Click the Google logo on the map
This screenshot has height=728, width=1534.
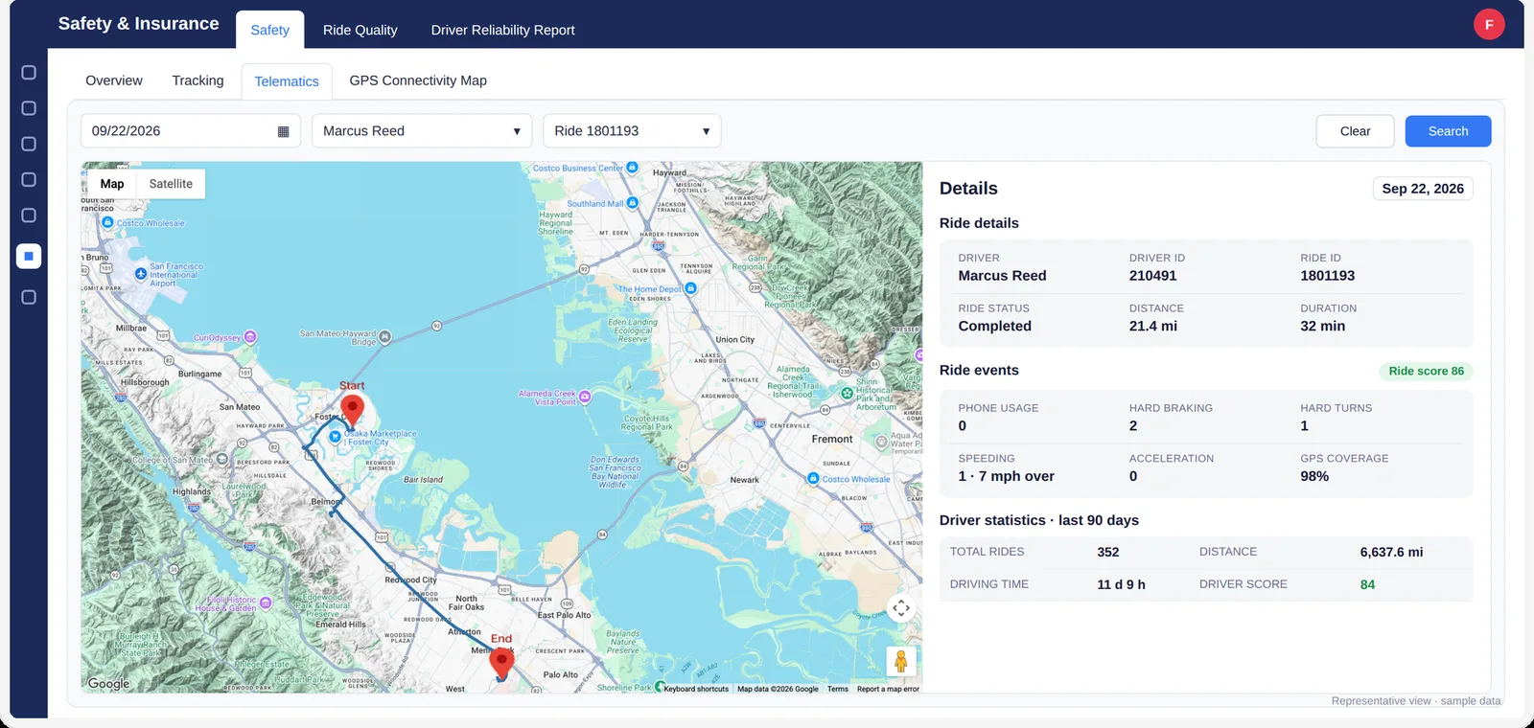click(x=108, y=684)
